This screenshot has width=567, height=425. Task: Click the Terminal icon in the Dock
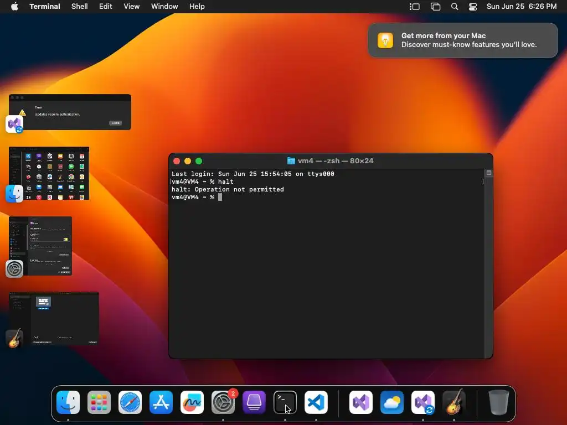point(285,402)
